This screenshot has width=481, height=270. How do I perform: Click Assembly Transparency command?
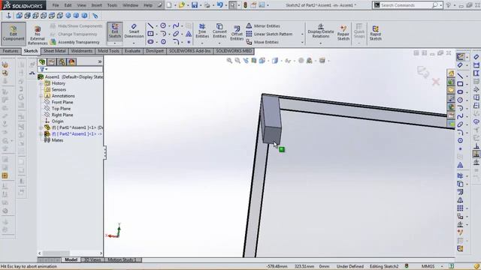[x=75, y=42]
